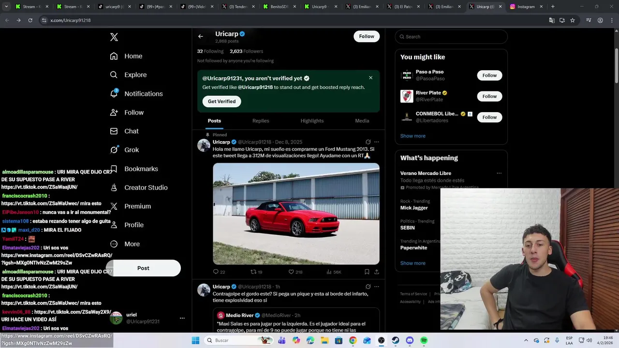Open the red Mustang photo
This screenshot has width=619, height=348.
click(x=296, y=214)
